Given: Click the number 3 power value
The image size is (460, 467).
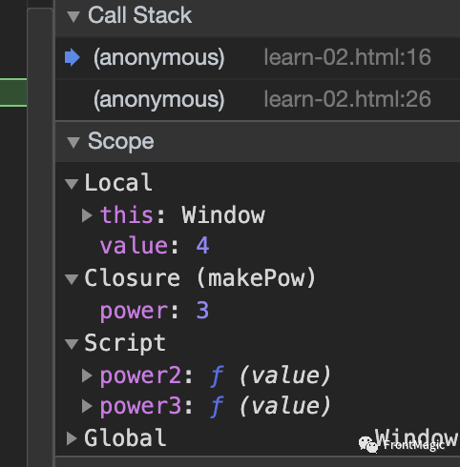Looking at the screenshot, I should [x=202, y=311].
